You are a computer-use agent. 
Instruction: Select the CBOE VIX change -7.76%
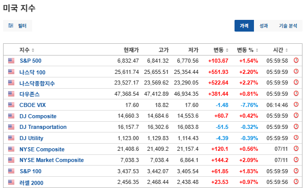point(249,105)
